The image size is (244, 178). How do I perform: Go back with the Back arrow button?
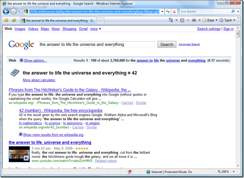click(x=6, y=11)
